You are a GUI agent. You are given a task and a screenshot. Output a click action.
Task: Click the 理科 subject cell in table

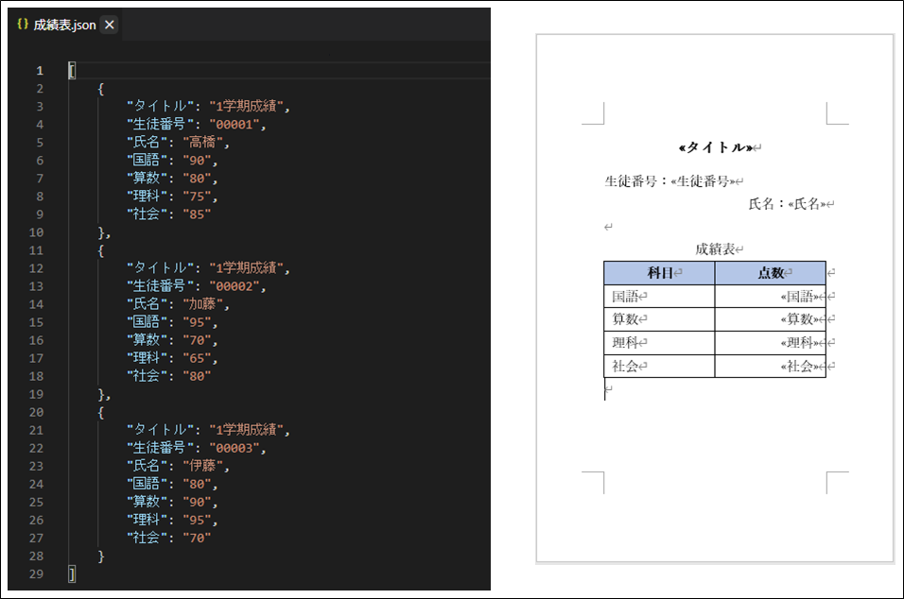(x=659, y=343)
